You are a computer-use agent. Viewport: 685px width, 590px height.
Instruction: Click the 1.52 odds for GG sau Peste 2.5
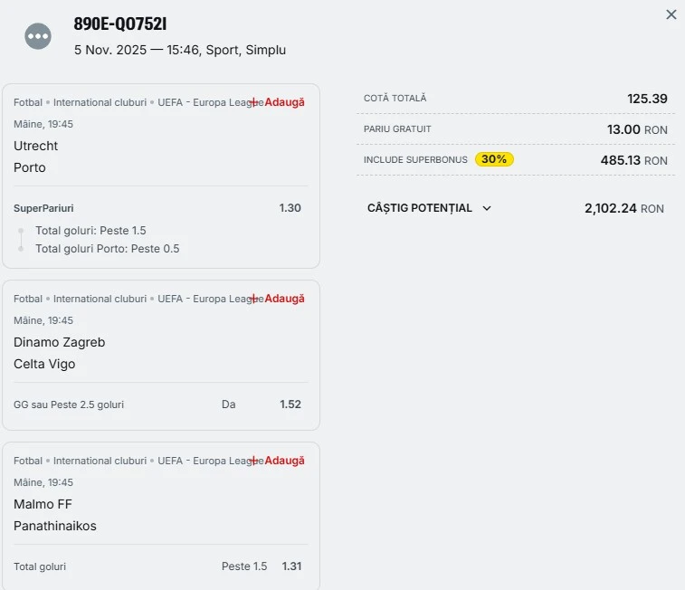[290, 404]
